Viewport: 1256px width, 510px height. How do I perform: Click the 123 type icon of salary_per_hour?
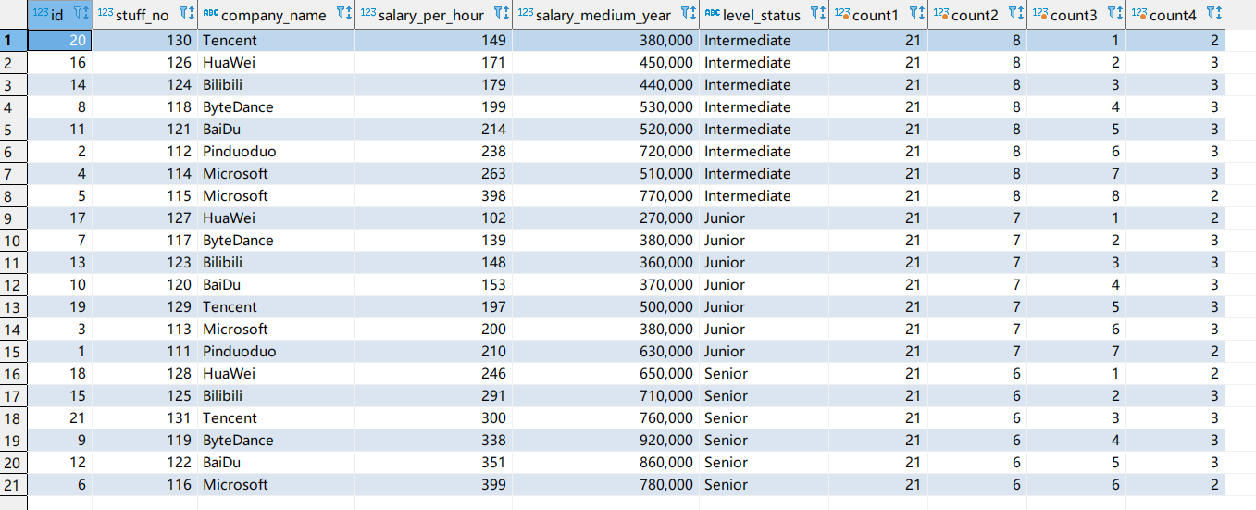(x=367, y=14)
